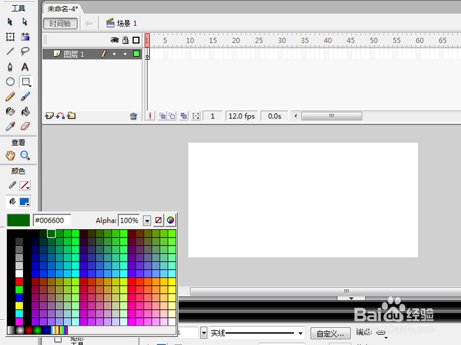Click the 自定义... custom button
The image size is (461, 345).
pyautogui.click(x=330, y=333)
